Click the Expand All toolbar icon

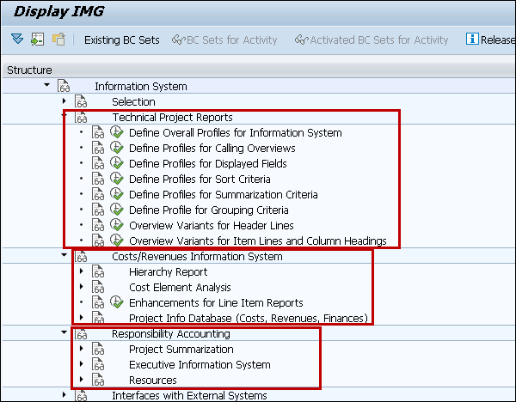(17, 40)
